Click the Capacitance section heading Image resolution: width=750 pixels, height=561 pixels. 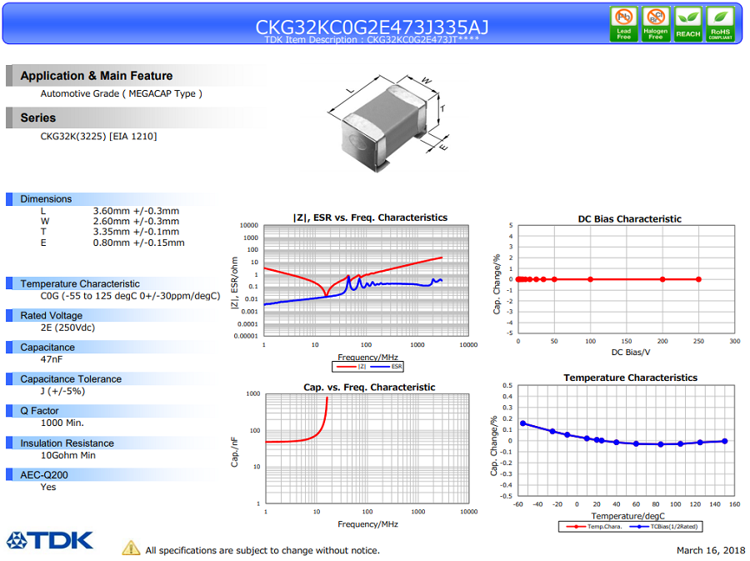click(47, 348)
